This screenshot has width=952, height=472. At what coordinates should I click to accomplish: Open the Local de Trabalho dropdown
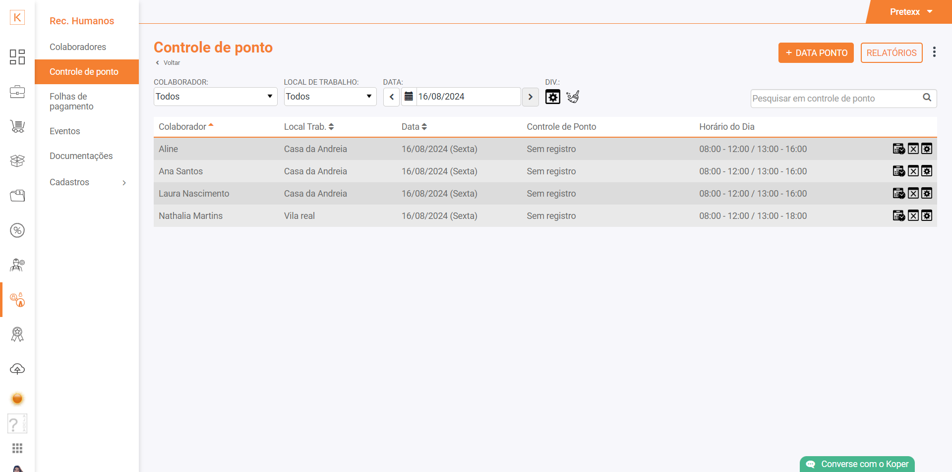(330, 97)
